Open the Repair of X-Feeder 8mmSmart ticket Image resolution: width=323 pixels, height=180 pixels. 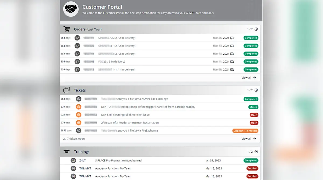(x=130, y=123)
